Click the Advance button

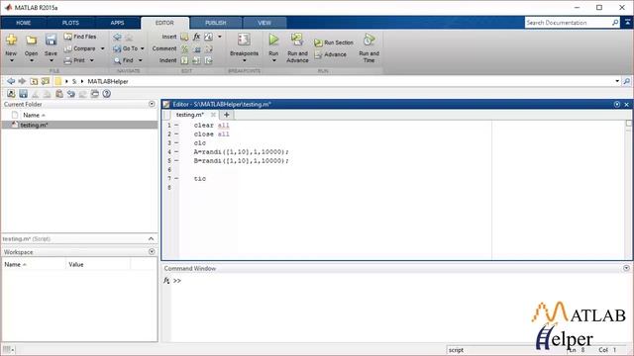coord(330,54)
